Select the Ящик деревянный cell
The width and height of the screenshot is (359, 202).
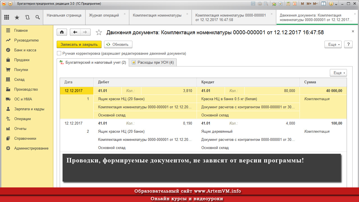click(x=248, y=131)
